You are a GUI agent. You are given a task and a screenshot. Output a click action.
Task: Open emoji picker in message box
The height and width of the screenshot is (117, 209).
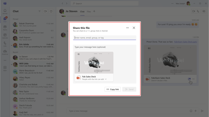(191, 111)
